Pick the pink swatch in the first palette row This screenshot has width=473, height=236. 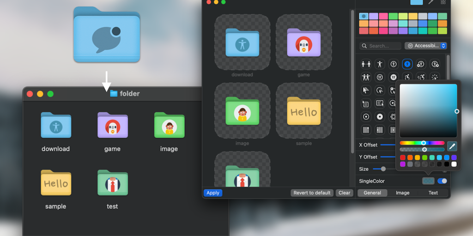click(x=383, y=16)
